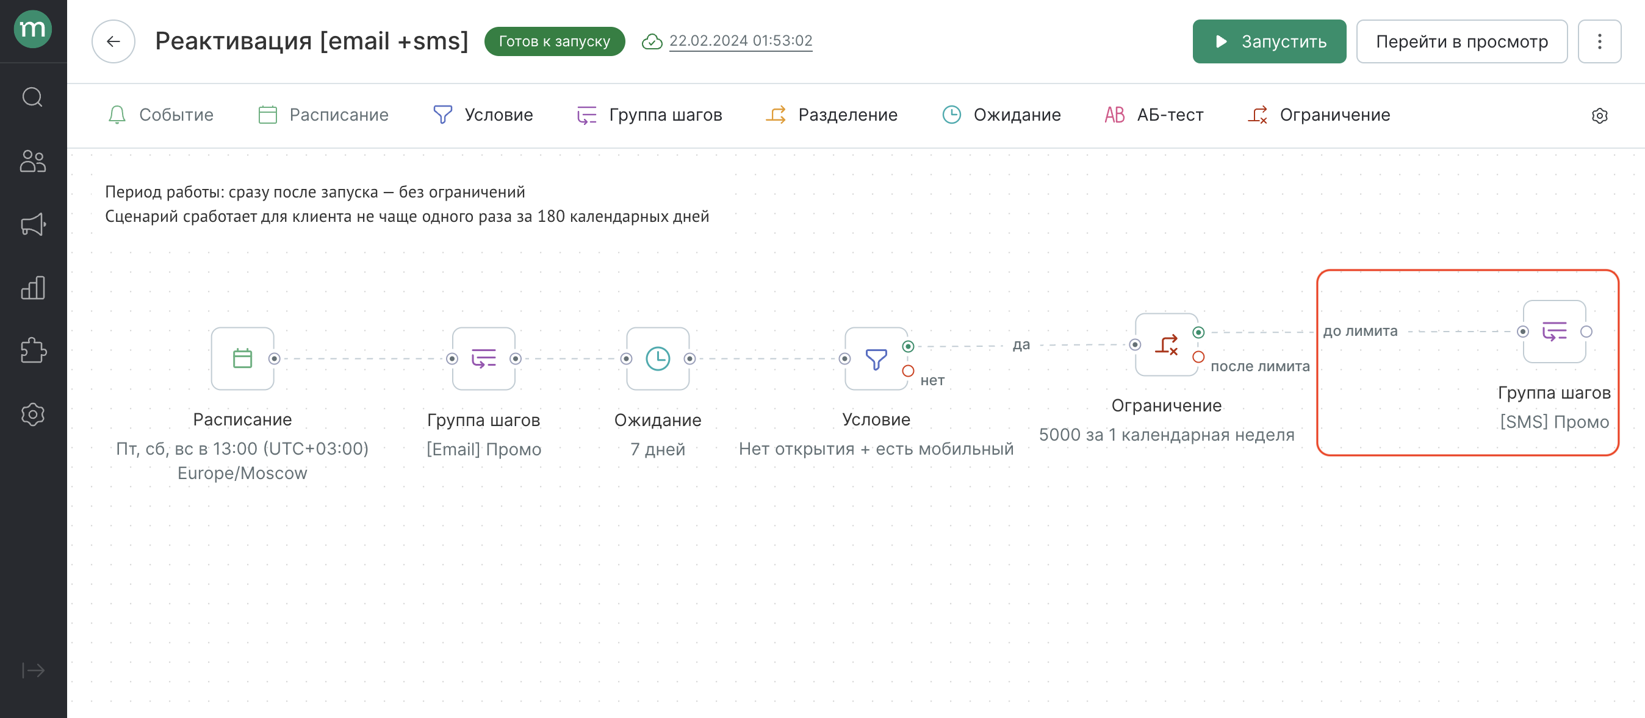Click the 'Запустить' button
Image resolution: width=1645 pixels, height=718 pixels.
tap(1269, 41)
